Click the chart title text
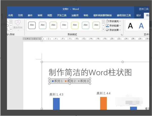Screen dimensions: 152x116 coord(90,72)
